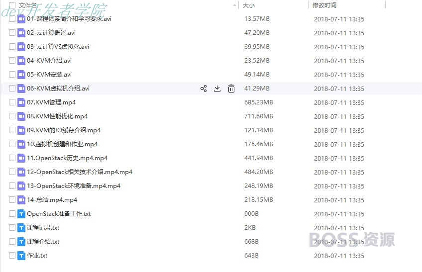
Task: Select the checkbox for 07.KVM管理.mp4
Action: coord(12,102)
